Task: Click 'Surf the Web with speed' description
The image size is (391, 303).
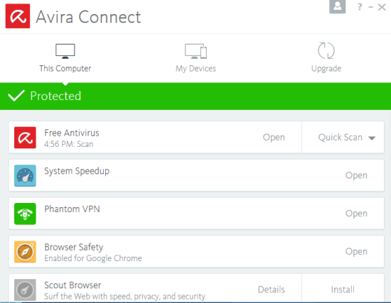Action: (x=124, y=297)
